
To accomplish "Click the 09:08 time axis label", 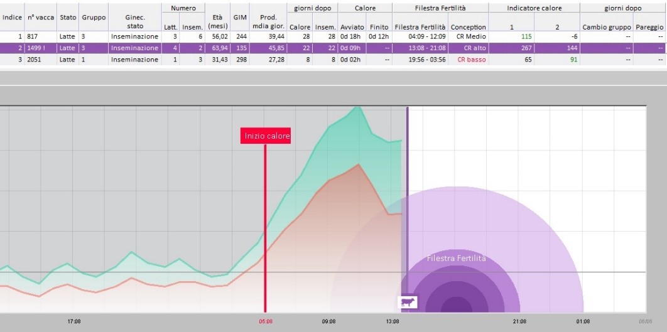I will [328, 321].
